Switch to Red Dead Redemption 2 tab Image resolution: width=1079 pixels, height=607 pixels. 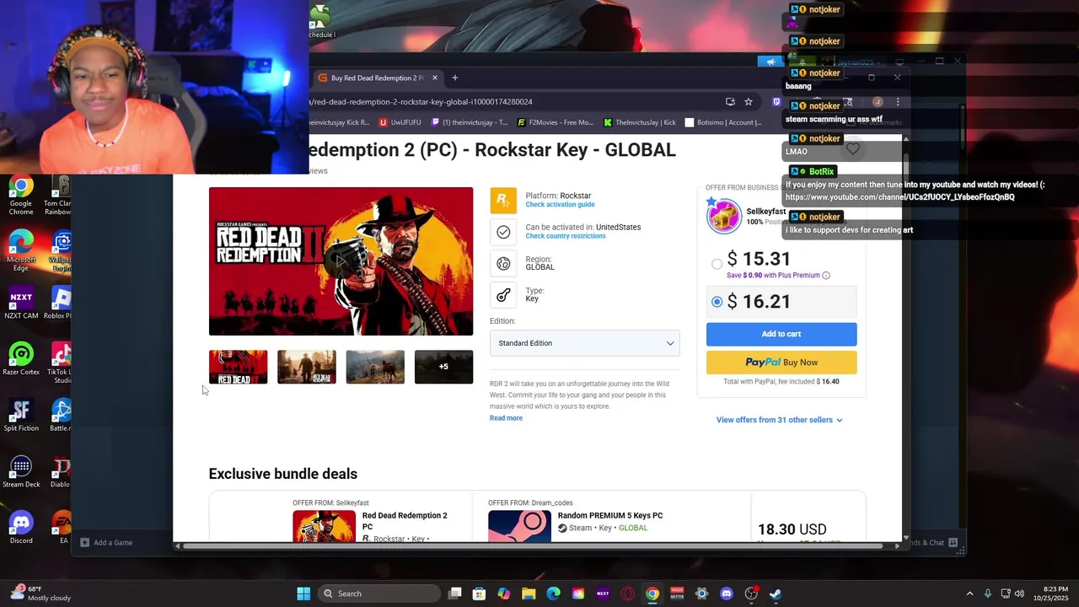[x=376, y=78]
